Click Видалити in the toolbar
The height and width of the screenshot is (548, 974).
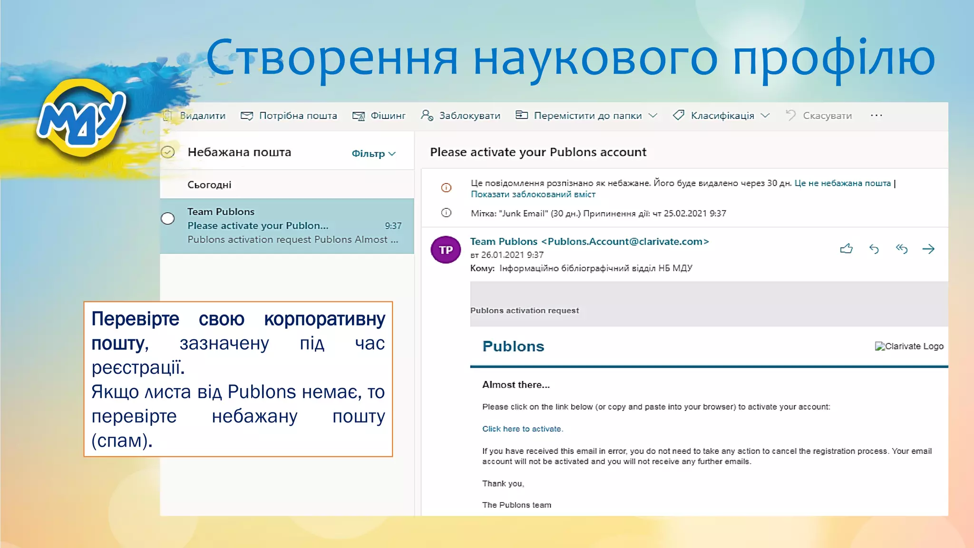[195, 116]
